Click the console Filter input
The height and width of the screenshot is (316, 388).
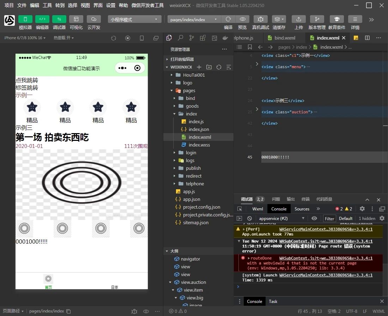(x=329, y=219)
